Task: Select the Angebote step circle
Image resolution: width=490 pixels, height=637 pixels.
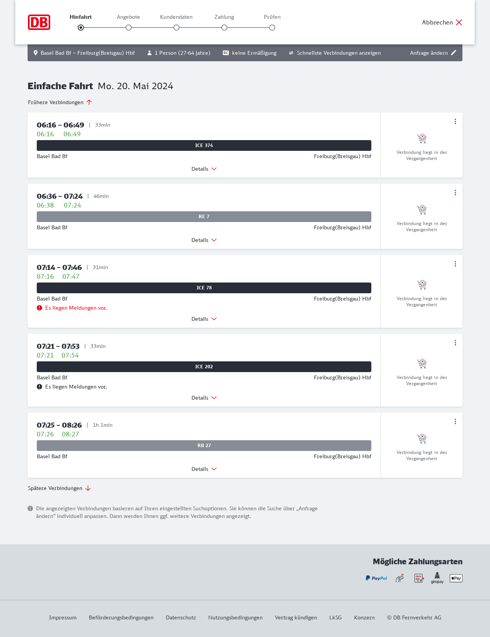Action: coord(129,28)
